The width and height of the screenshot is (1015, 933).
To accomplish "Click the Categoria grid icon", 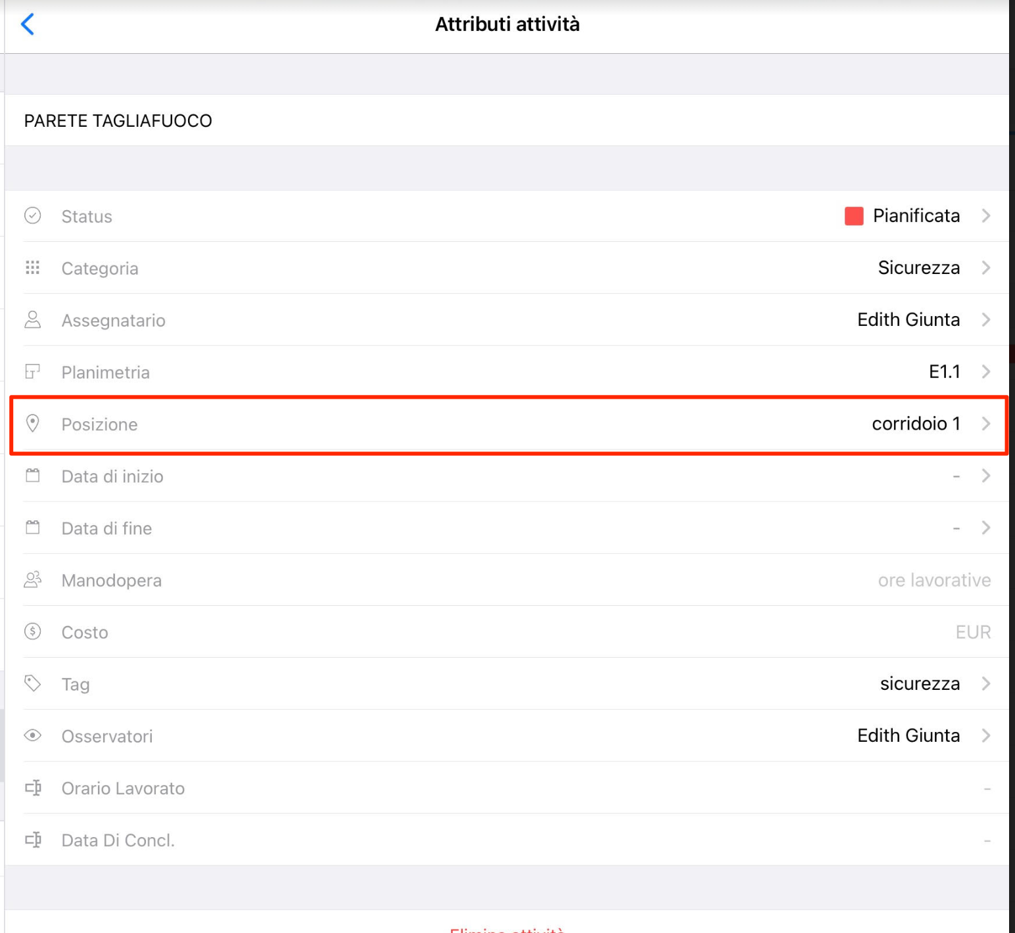I will 32,267.
